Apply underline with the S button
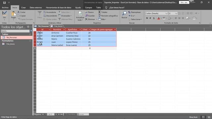This screenshot has width=212, height=119. (x=154, y=18)
